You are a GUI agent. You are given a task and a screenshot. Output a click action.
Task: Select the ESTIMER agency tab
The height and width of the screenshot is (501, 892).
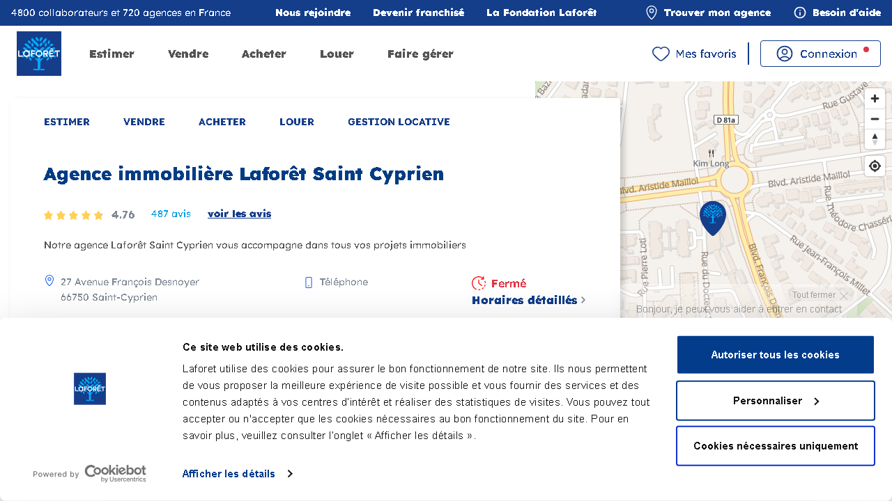(x=67, y=122)
